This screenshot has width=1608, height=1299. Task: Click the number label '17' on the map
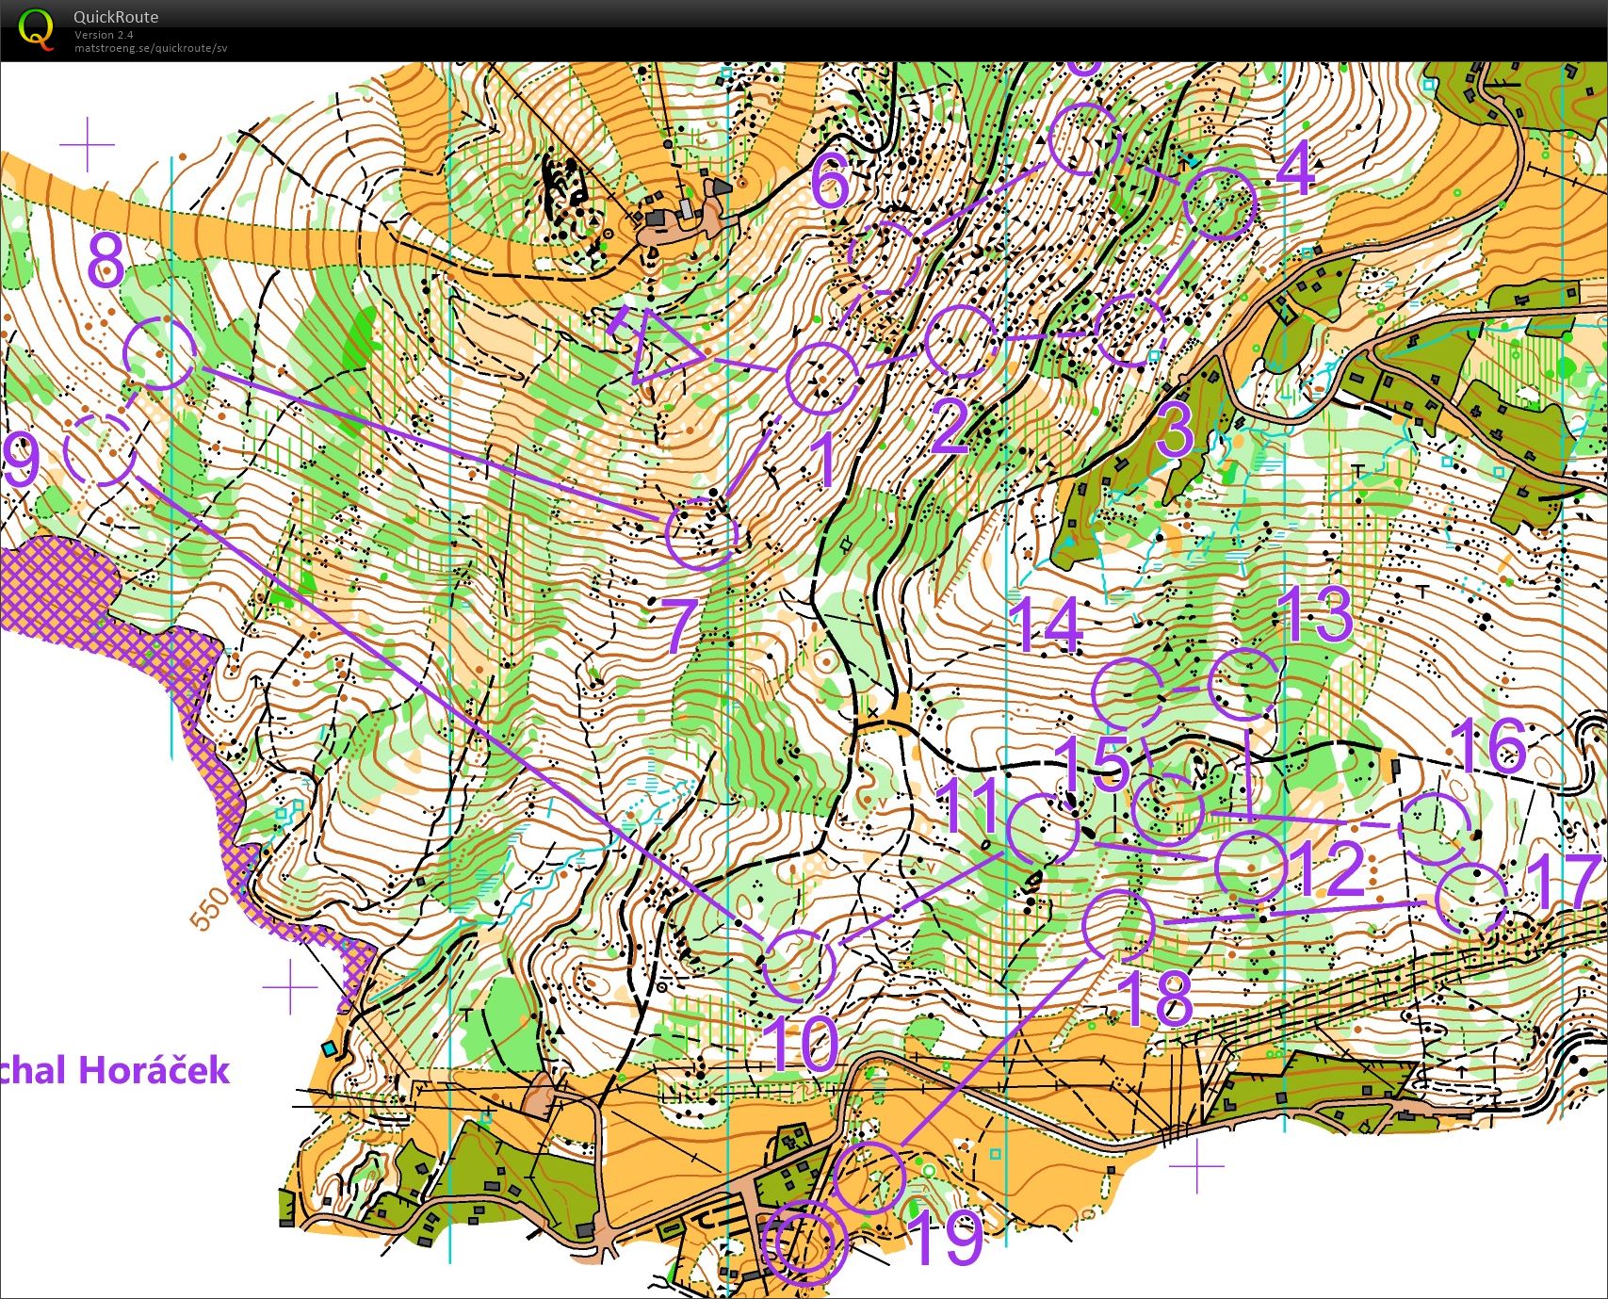point(1564,883)
